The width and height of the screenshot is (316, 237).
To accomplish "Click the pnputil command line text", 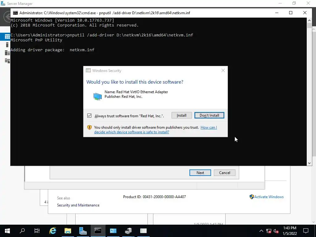I will pyautogui.click(x=130, y=35).
